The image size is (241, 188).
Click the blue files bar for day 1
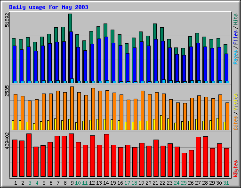pyautogui.click(x=15, y=63)
